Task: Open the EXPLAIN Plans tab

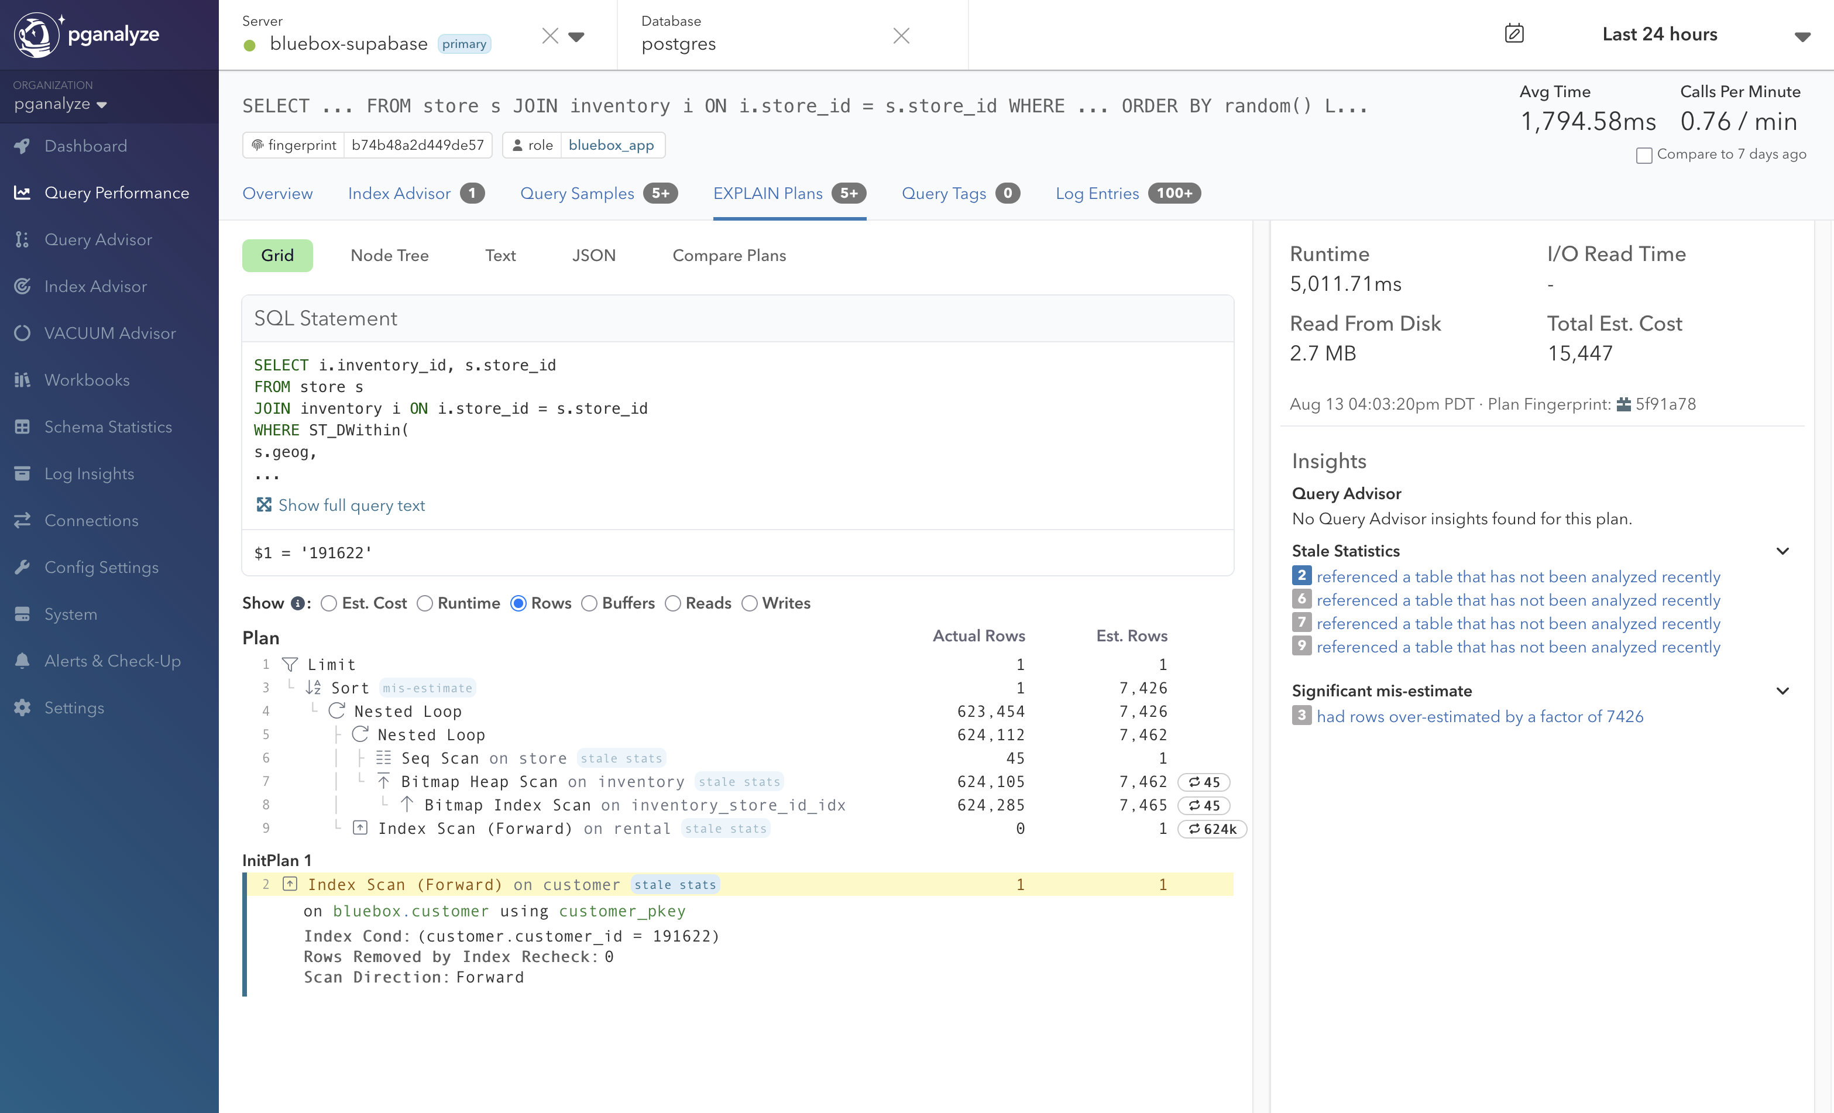Action: tap(789, 194)
